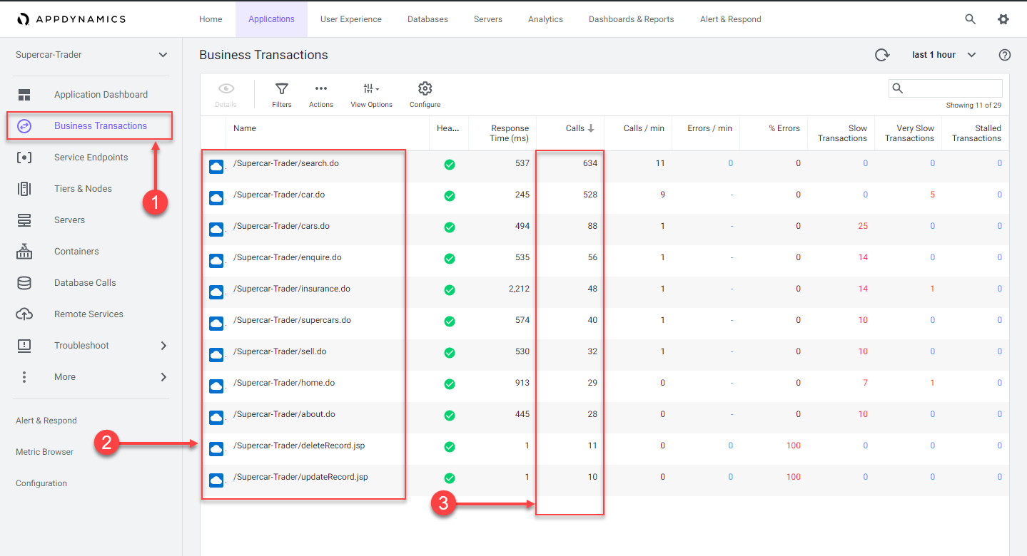Sort by the Very Slow Transactions header

tap(909, 133)
